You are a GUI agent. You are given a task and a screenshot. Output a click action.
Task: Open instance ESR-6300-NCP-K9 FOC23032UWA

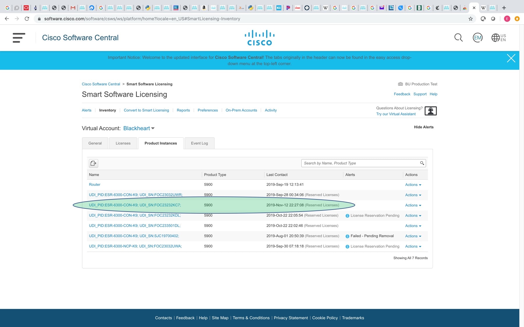(135, 246)
